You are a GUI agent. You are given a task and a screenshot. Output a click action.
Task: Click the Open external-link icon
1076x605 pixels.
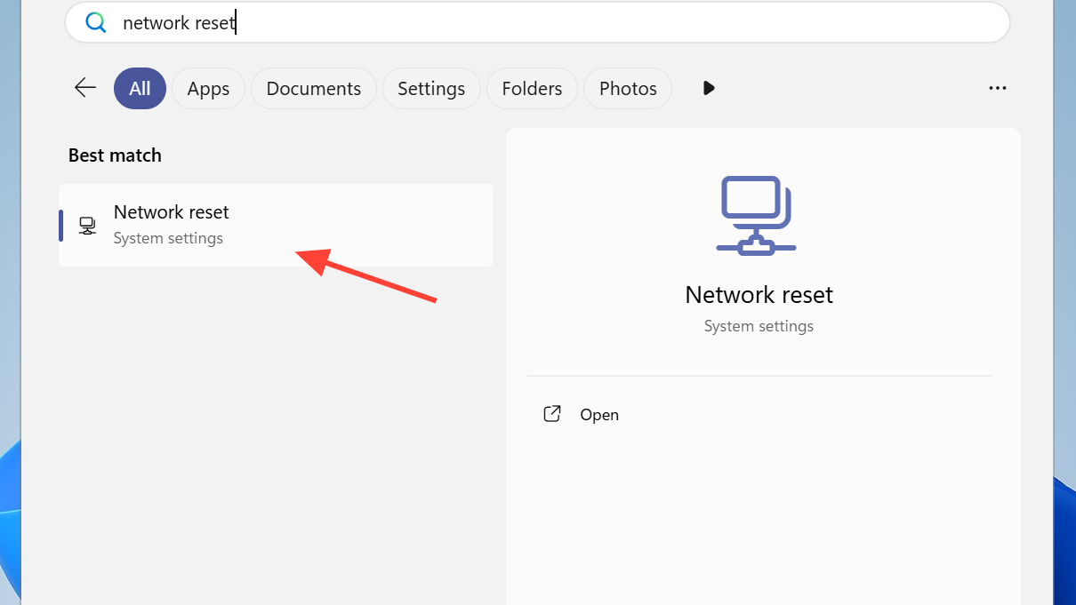(552, 414)
